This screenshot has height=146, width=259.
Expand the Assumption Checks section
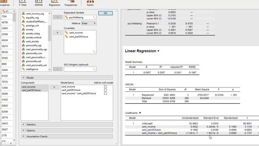coord(67,136)
